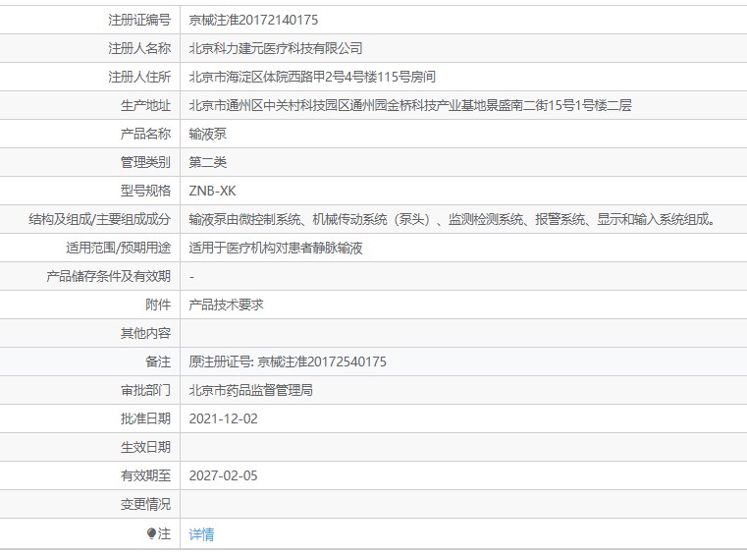Click the 注册证编号 label
This screenshot has height=556, width=747.
(139, 20)
